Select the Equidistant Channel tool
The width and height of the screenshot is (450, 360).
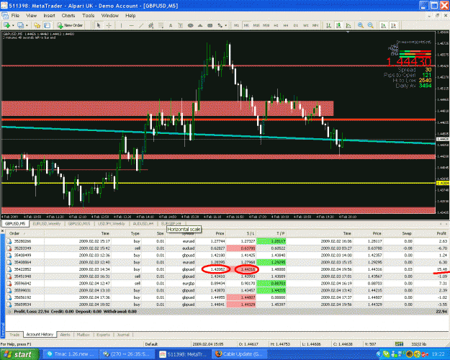(151, 25)
